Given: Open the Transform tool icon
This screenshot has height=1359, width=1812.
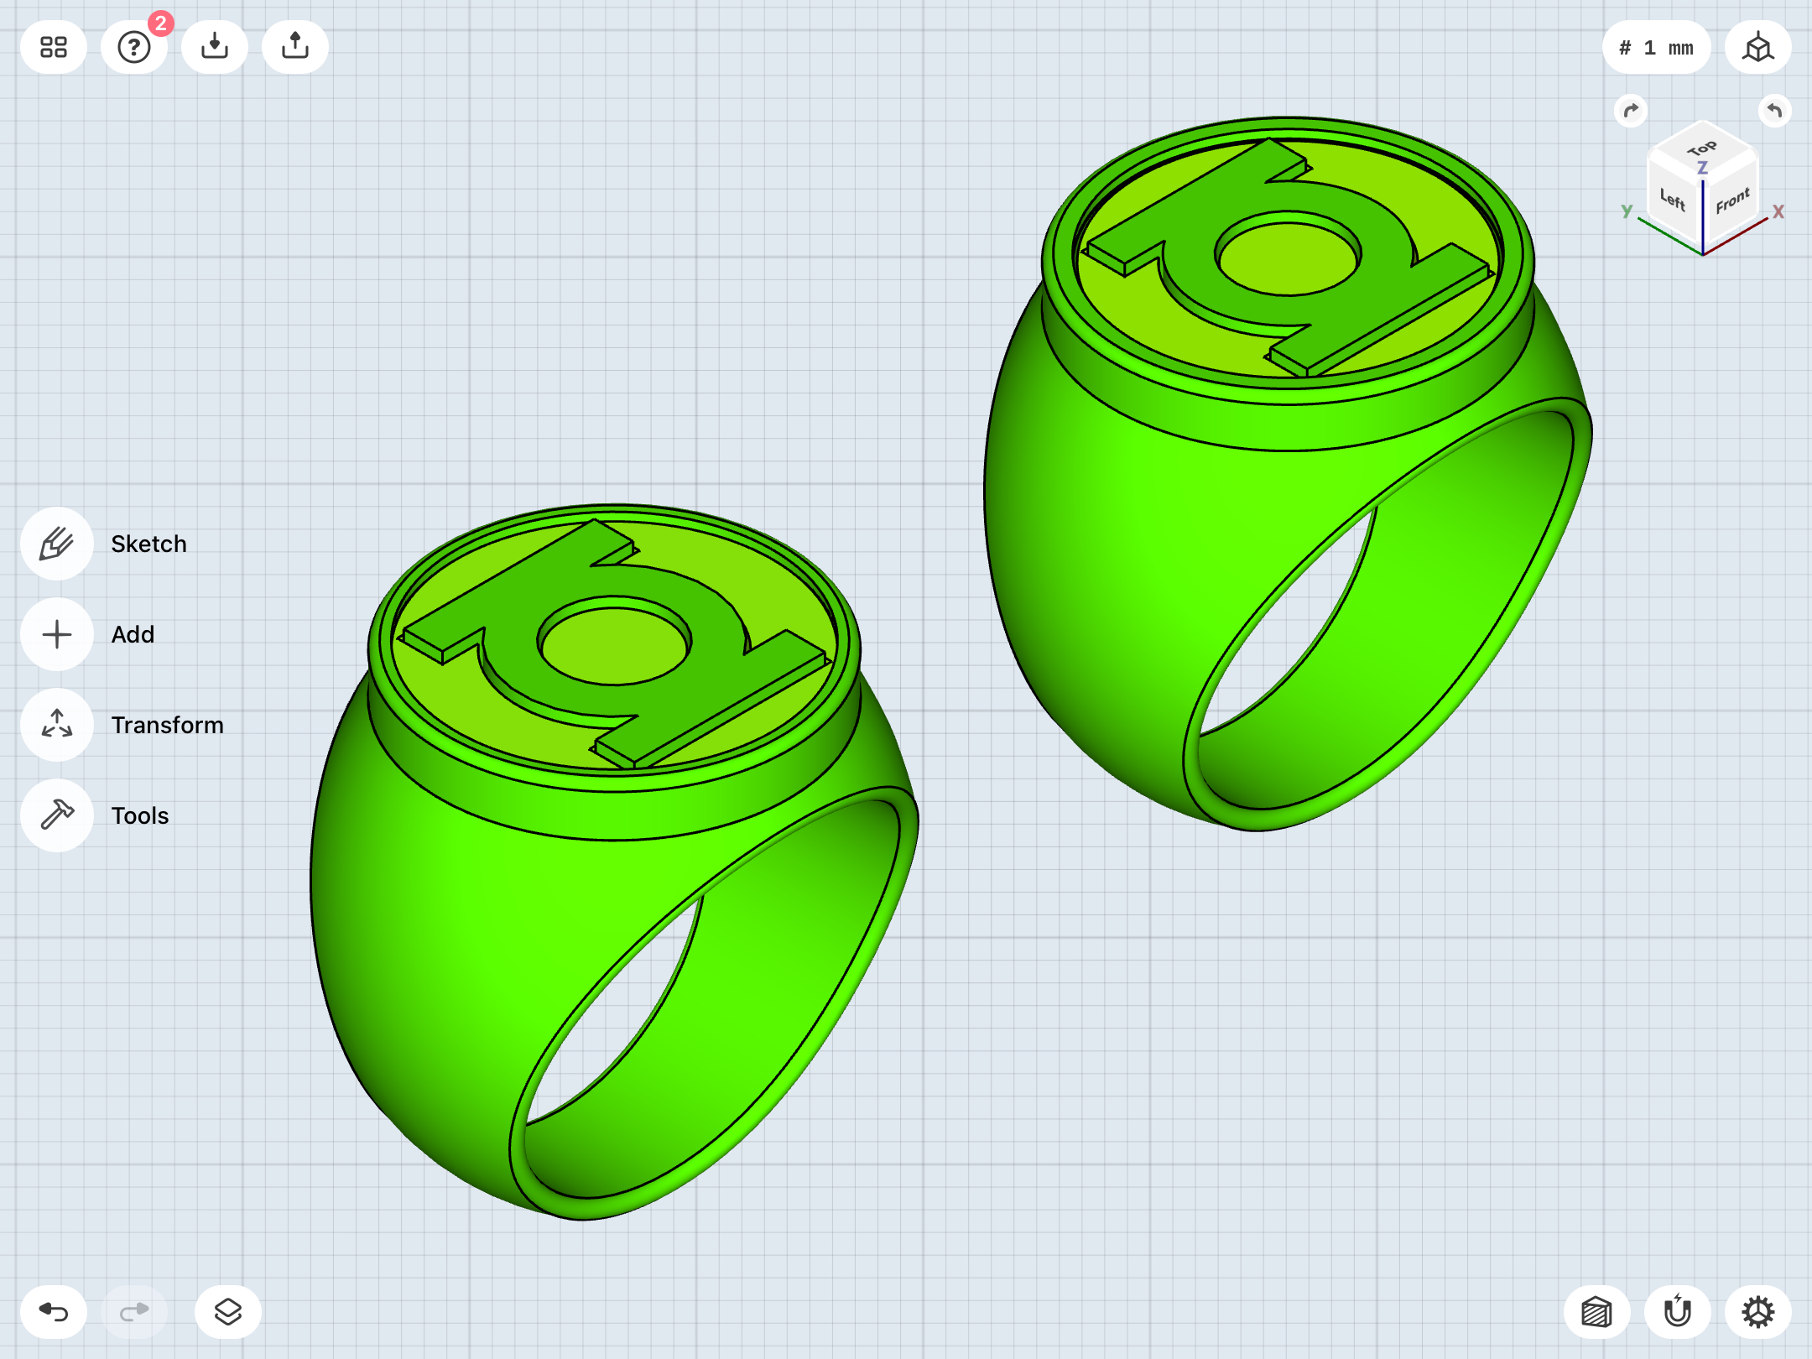Looking at the screenshot, I should tap(57, 725).
